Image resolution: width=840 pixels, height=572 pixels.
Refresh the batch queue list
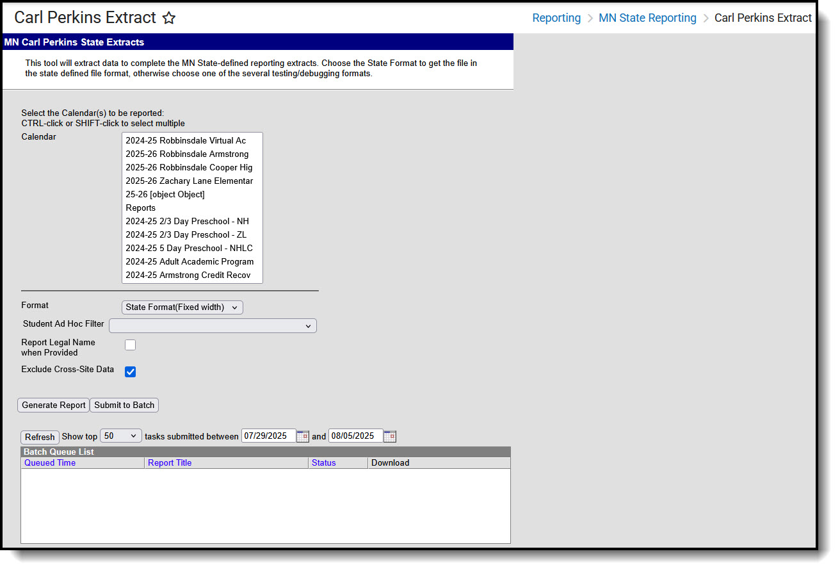pos(40,437)
